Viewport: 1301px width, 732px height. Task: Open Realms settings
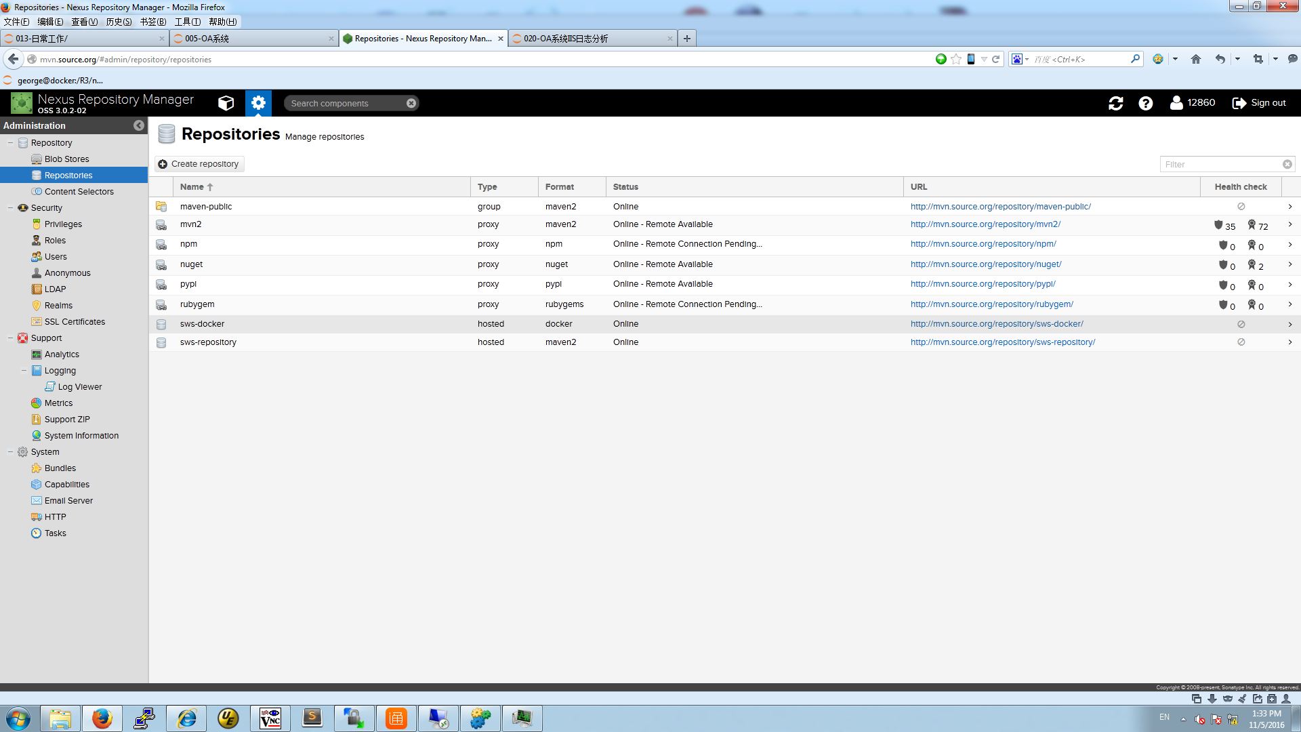(x=58, y=306)
